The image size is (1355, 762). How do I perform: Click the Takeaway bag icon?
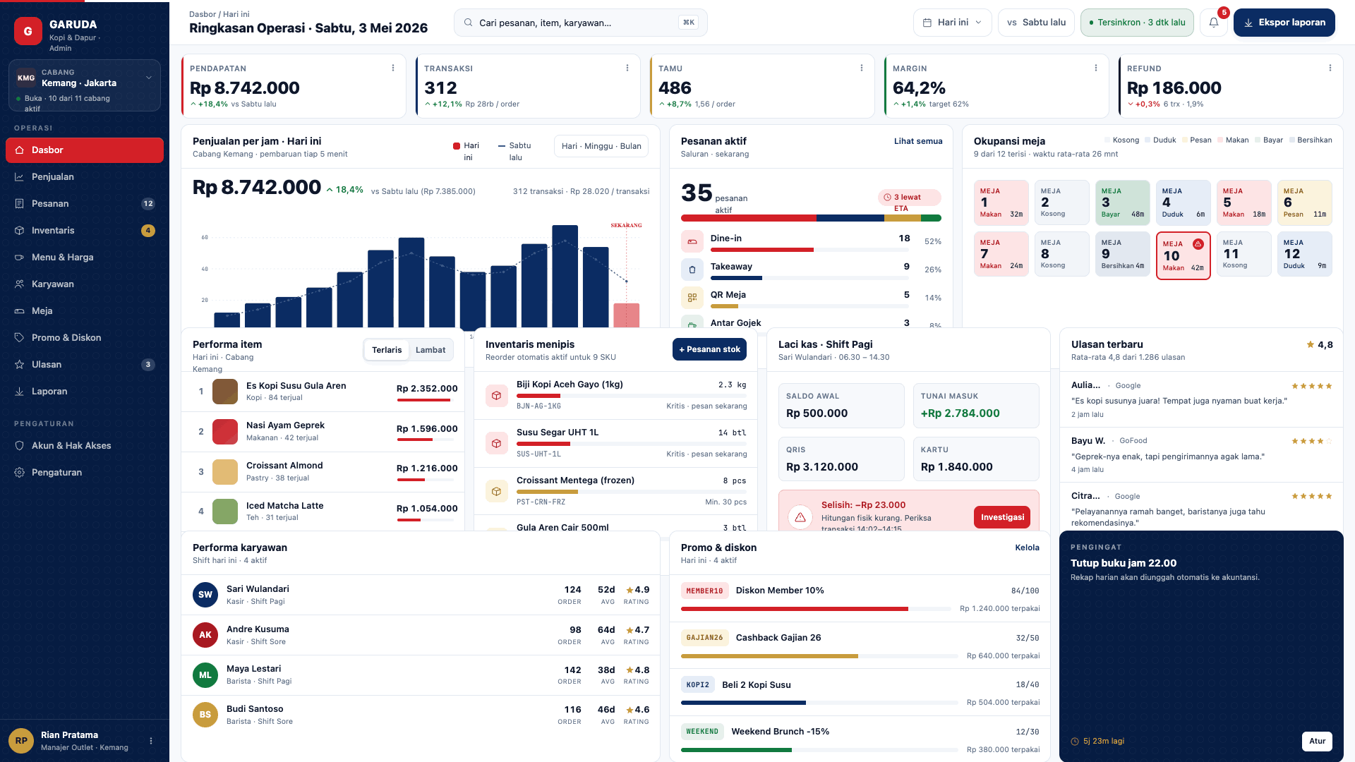point(692,270)
